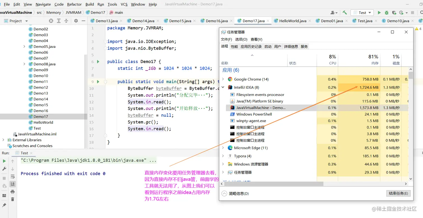Open the VCS menu
The image size is (423, 218).
124,4
